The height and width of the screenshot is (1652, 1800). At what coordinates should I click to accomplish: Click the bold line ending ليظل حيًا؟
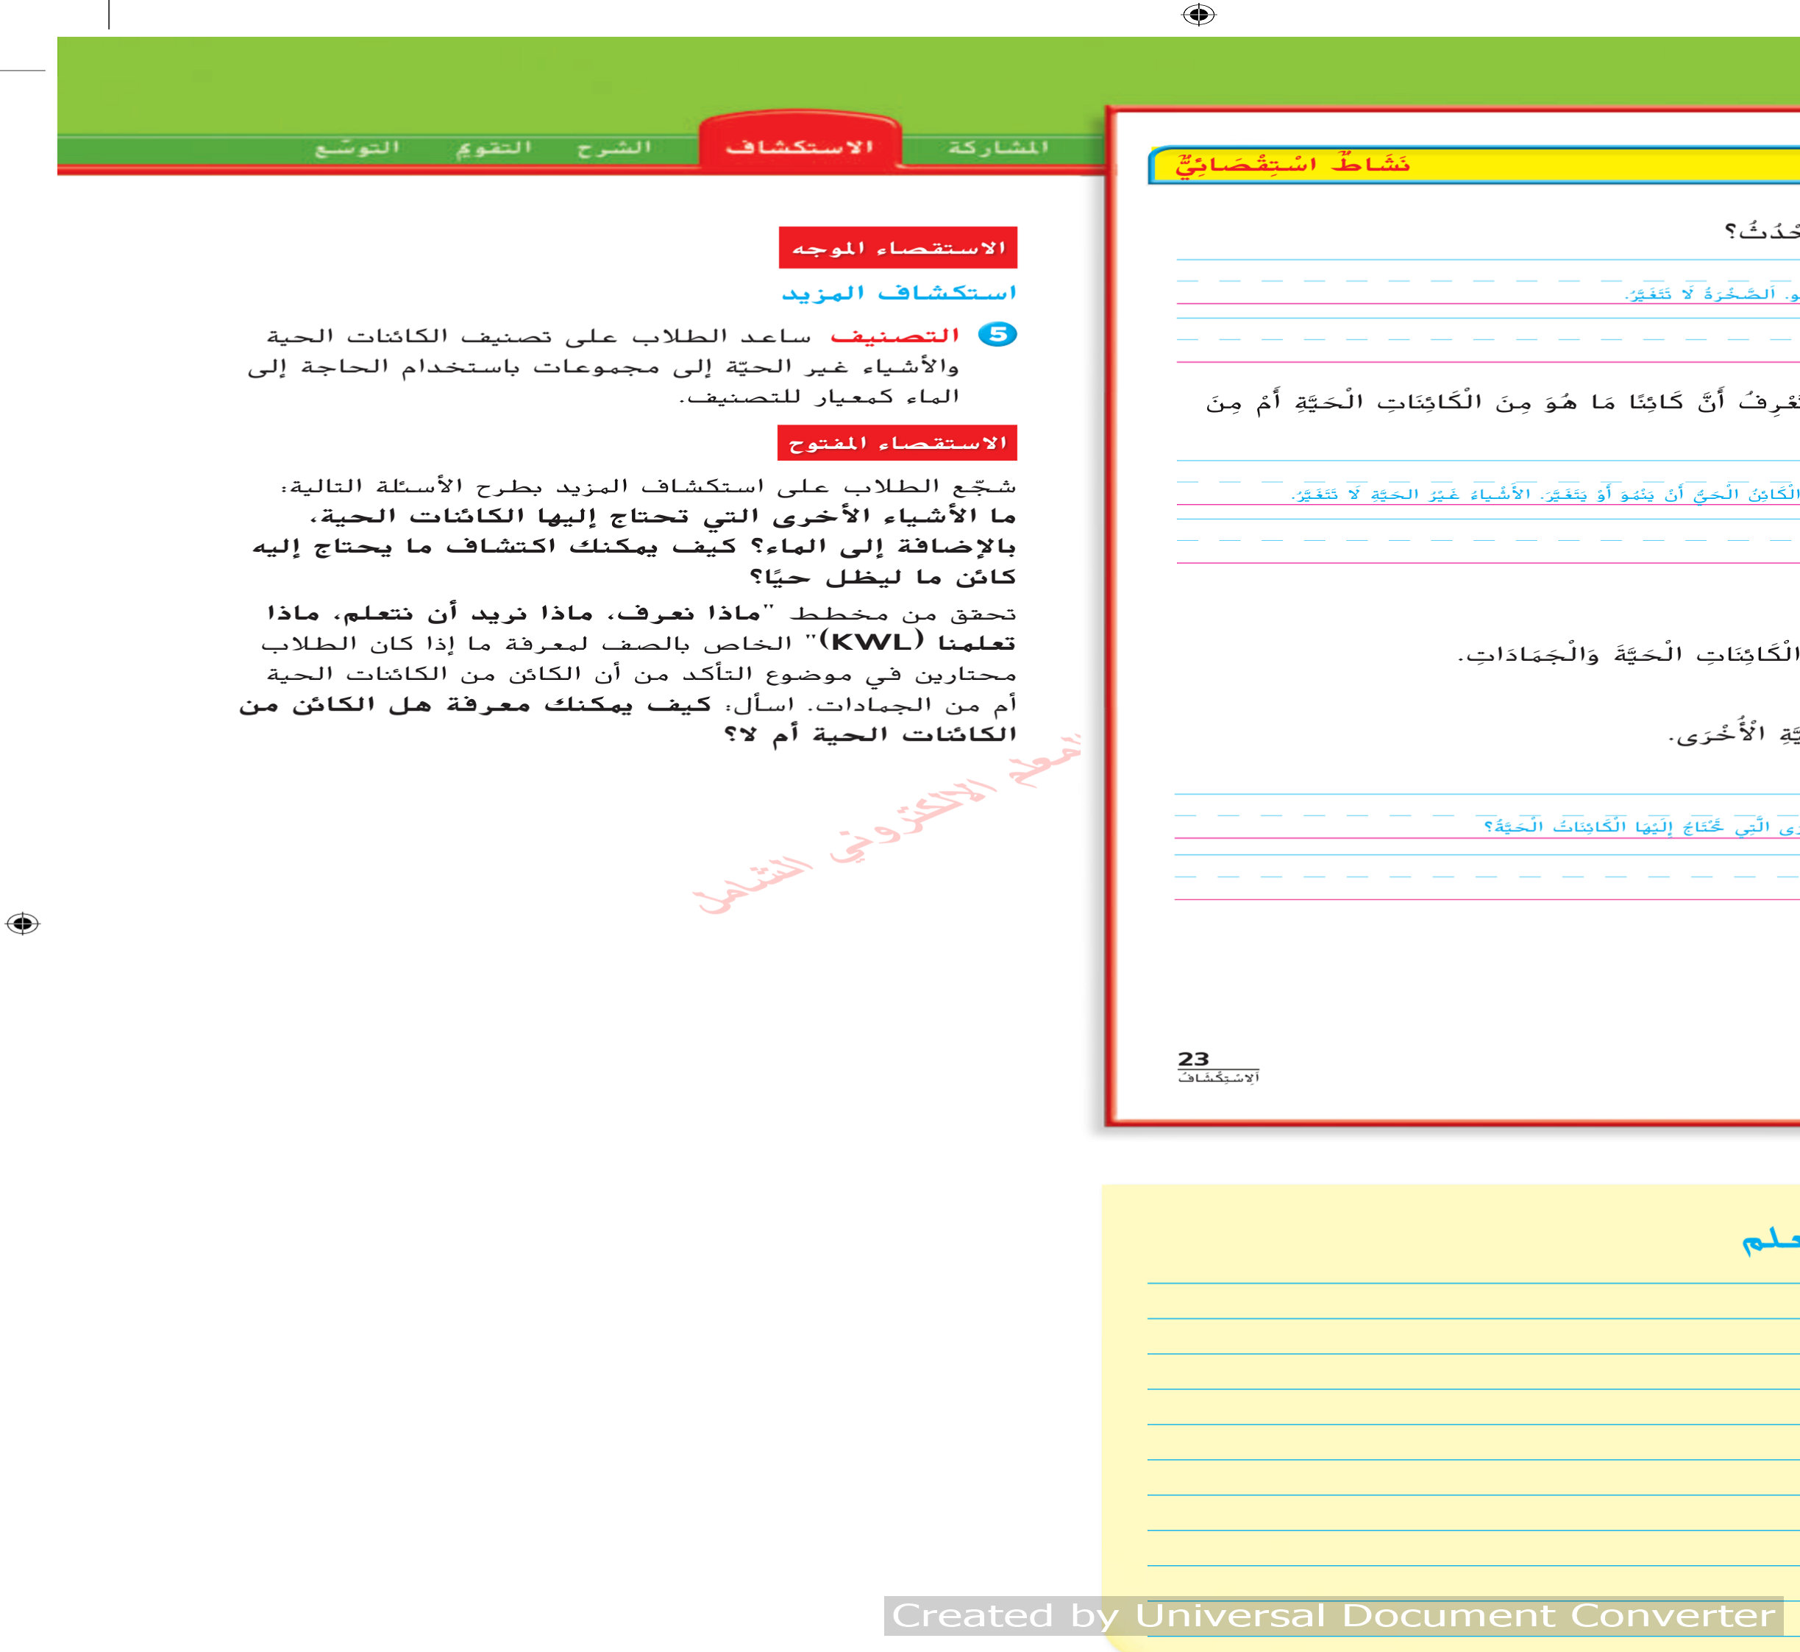point(883,577)
